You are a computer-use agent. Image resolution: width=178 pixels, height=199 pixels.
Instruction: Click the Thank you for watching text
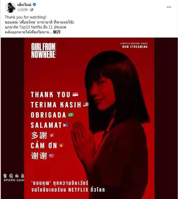point(26,17)
